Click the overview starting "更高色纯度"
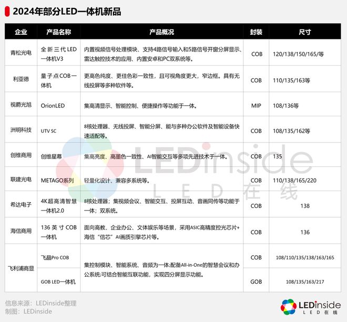 162,80
